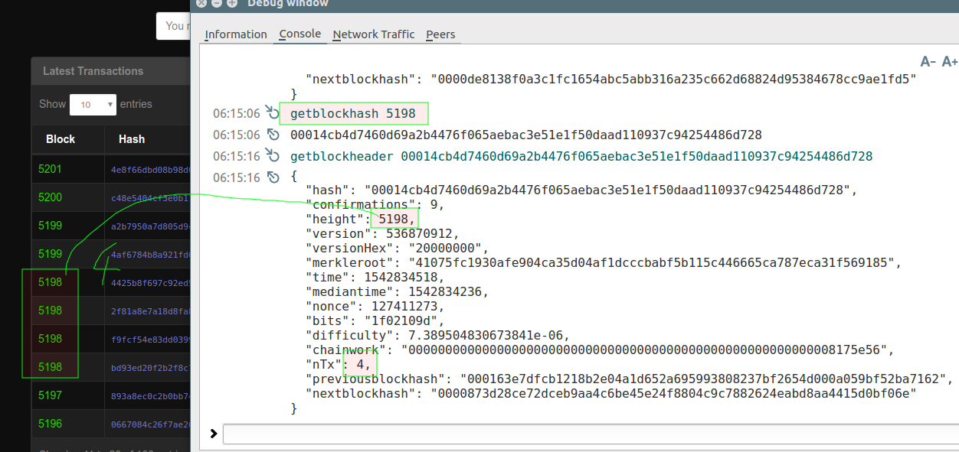
Task: Open transaction hash starting 0667084c26f7ae2
Action: [x=150, y=424]
